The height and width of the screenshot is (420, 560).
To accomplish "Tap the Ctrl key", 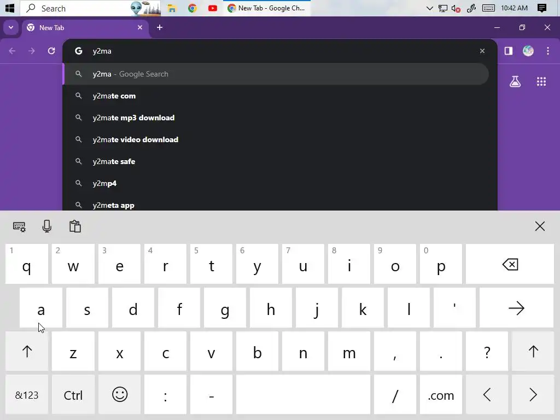I will 73,395.
